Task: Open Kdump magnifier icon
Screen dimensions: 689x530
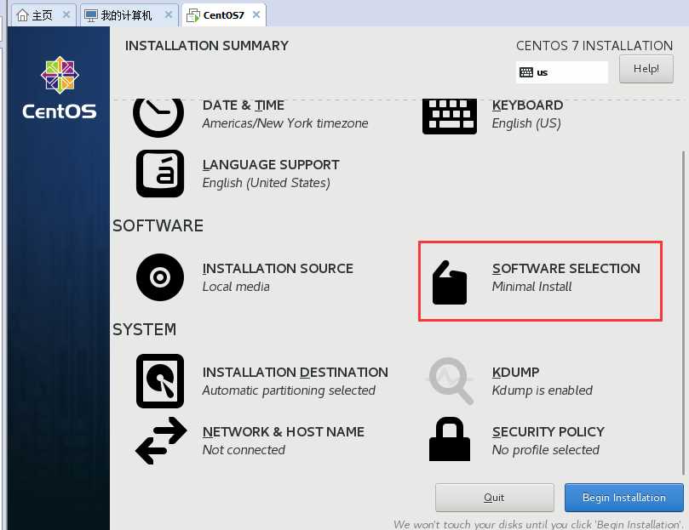Action: (x=451, y=380)
